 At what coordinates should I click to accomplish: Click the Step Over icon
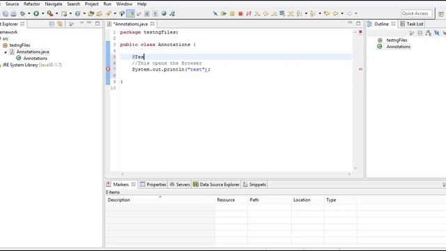tap(266, 13)
